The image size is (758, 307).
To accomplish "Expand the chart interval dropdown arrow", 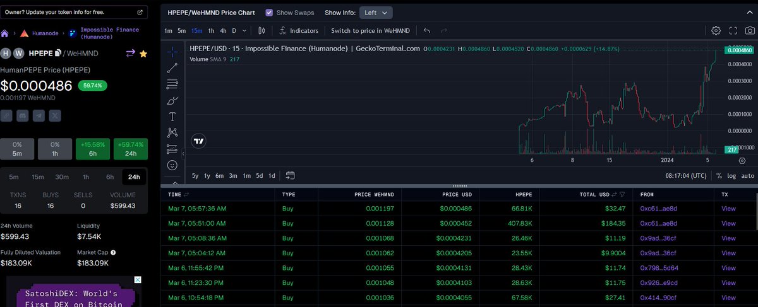I will pos(244,30).
